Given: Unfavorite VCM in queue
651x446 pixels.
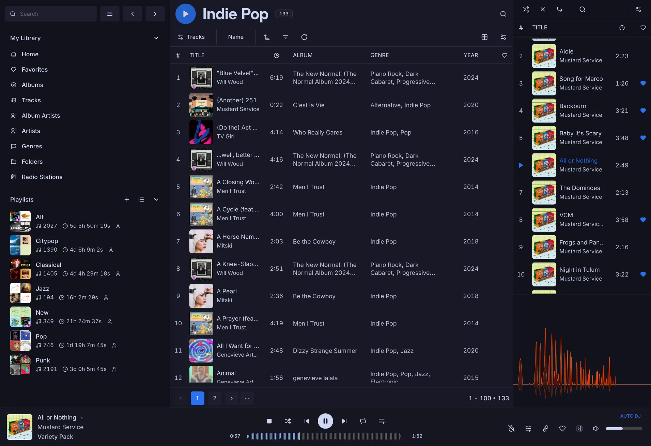Looking at the screenshot, I should [x=643, y=220].
